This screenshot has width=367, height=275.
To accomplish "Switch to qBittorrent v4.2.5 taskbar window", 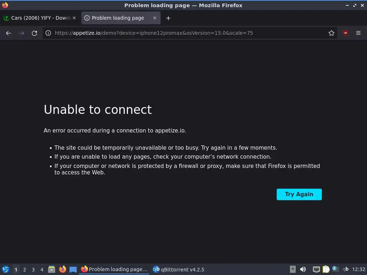I will coord(178,269).
